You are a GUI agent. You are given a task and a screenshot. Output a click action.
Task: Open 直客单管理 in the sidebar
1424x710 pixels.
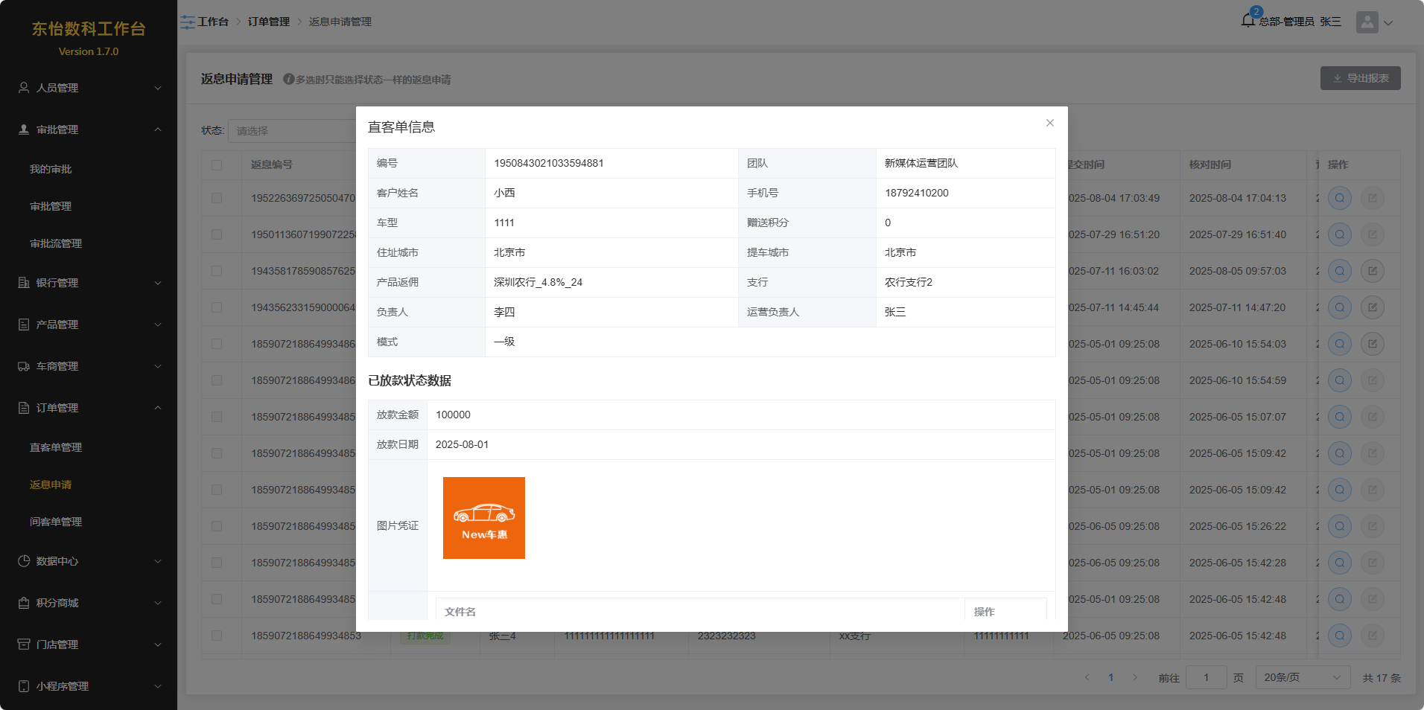pyautogui.click(x=56, y=447)
